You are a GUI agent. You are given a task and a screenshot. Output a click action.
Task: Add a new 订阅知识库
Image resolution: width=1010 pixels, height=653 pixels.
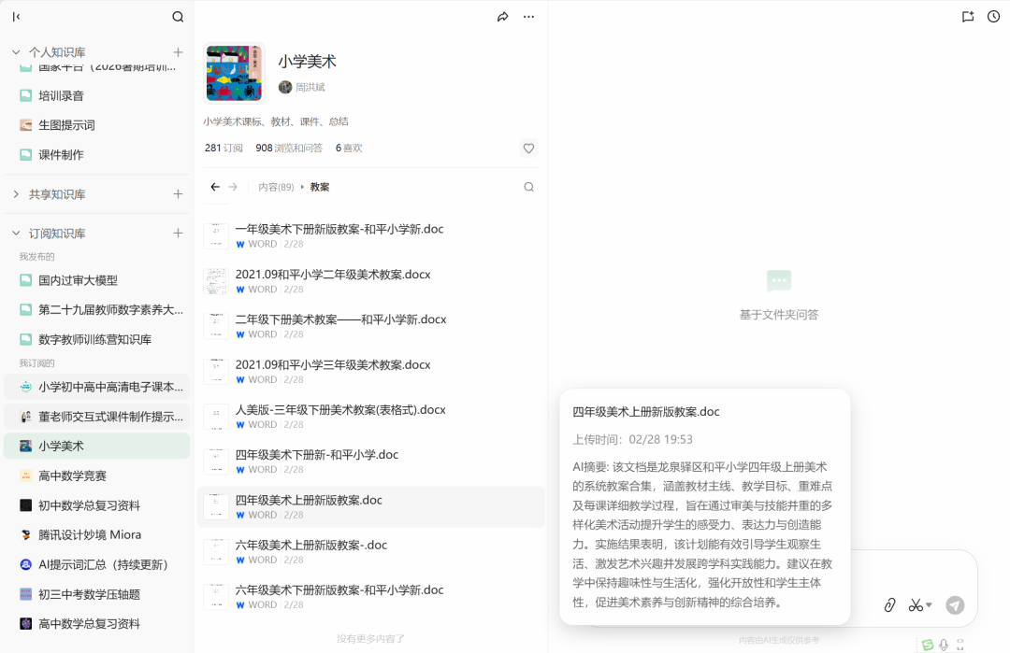point(178,233)
